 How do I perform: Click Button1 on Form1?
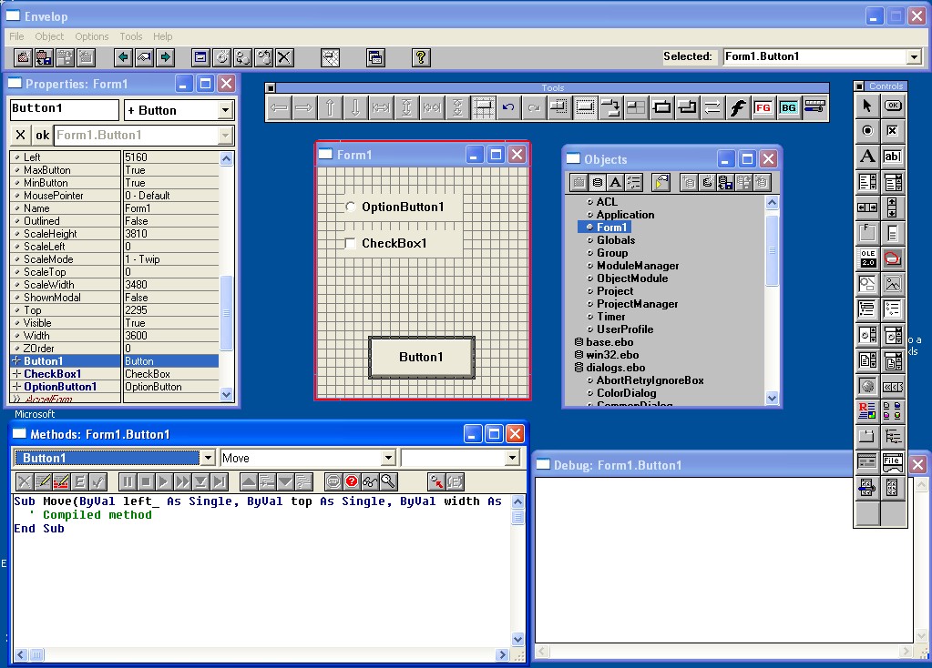[422, 357]
